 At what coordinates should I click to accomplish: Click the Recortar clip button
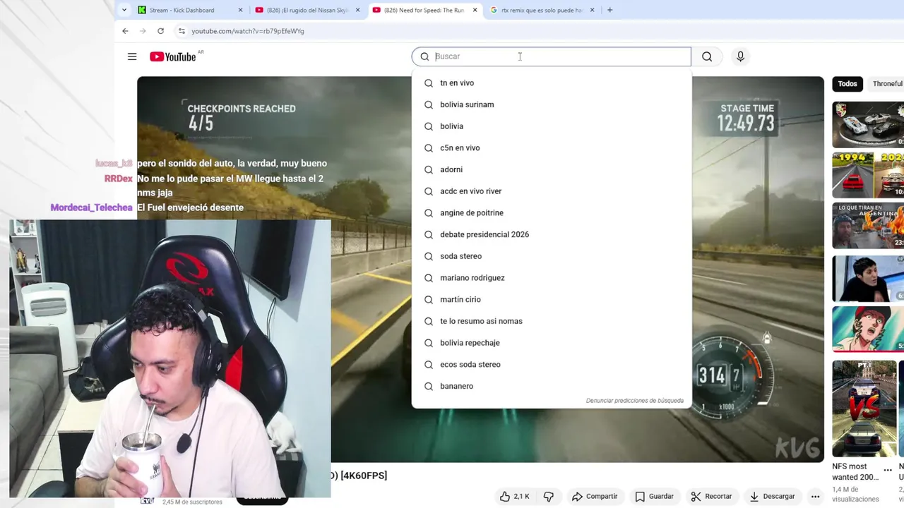coord(711,496)
